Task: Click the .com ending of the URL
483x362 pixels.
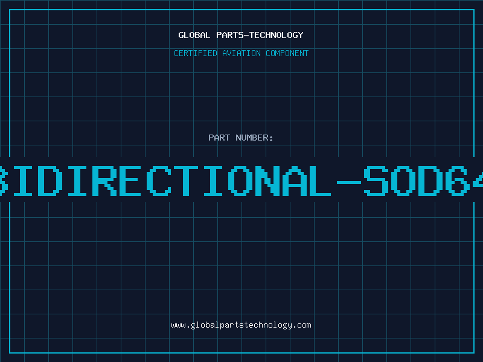Action: tap(301, 325)
